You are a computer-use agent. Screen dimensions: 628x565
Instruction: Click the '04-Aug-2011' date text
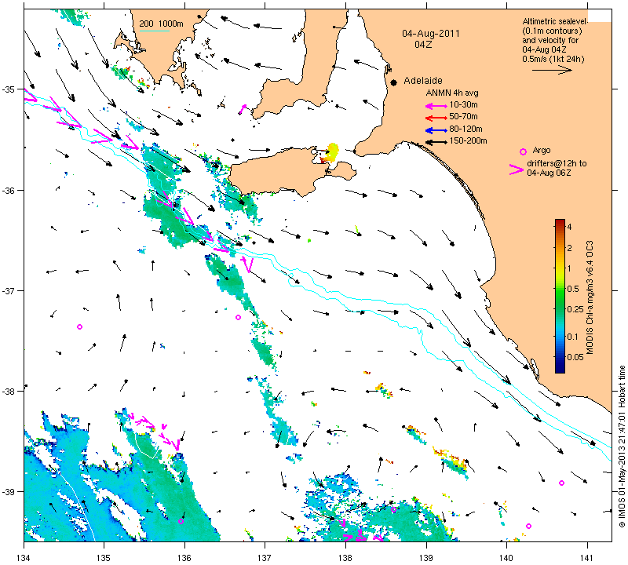[x=430, y=34]
